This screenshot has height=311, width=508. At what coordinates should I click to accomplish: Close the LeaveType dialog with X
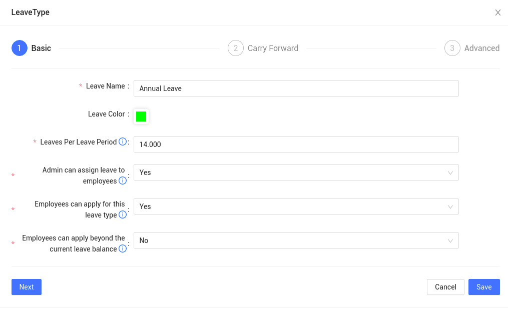click(497, 12)
